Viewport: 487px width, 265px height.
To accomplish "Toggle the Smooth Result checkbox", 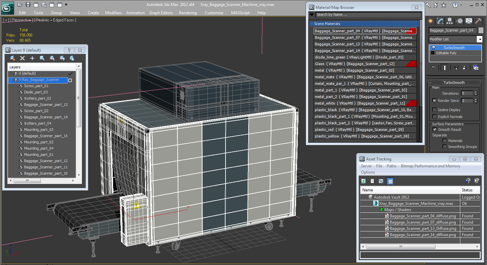I will pyautogui.click(x=435, y=130).
